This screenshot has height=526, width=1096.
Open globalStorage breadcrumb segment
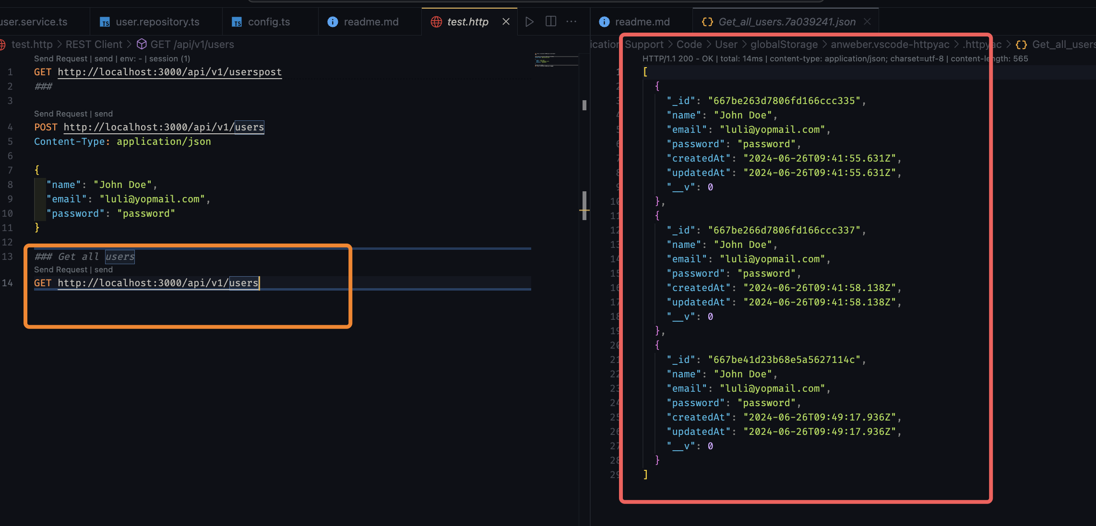[x=784, y=45]
